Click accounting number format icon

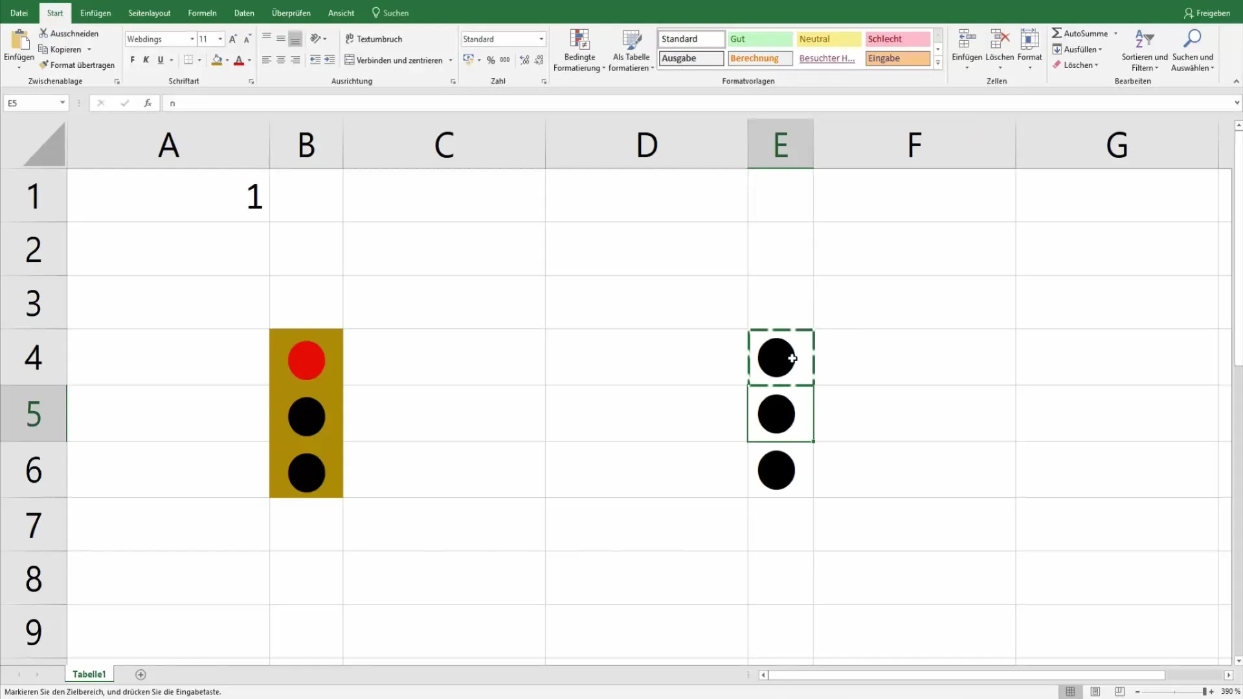[469, 60]
